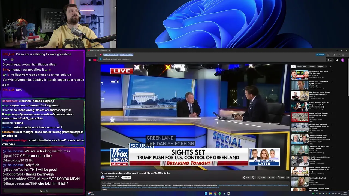Click the Chrome AI Mode button
This screenshot has height=196, width=349.
click(320, 55)
